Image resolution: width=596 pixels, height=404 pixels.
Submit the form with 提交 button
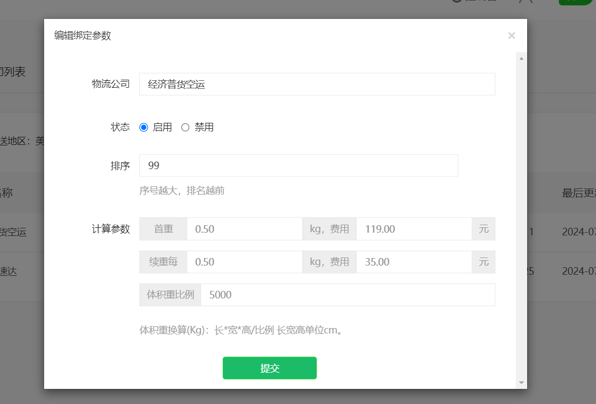[269, 368]
